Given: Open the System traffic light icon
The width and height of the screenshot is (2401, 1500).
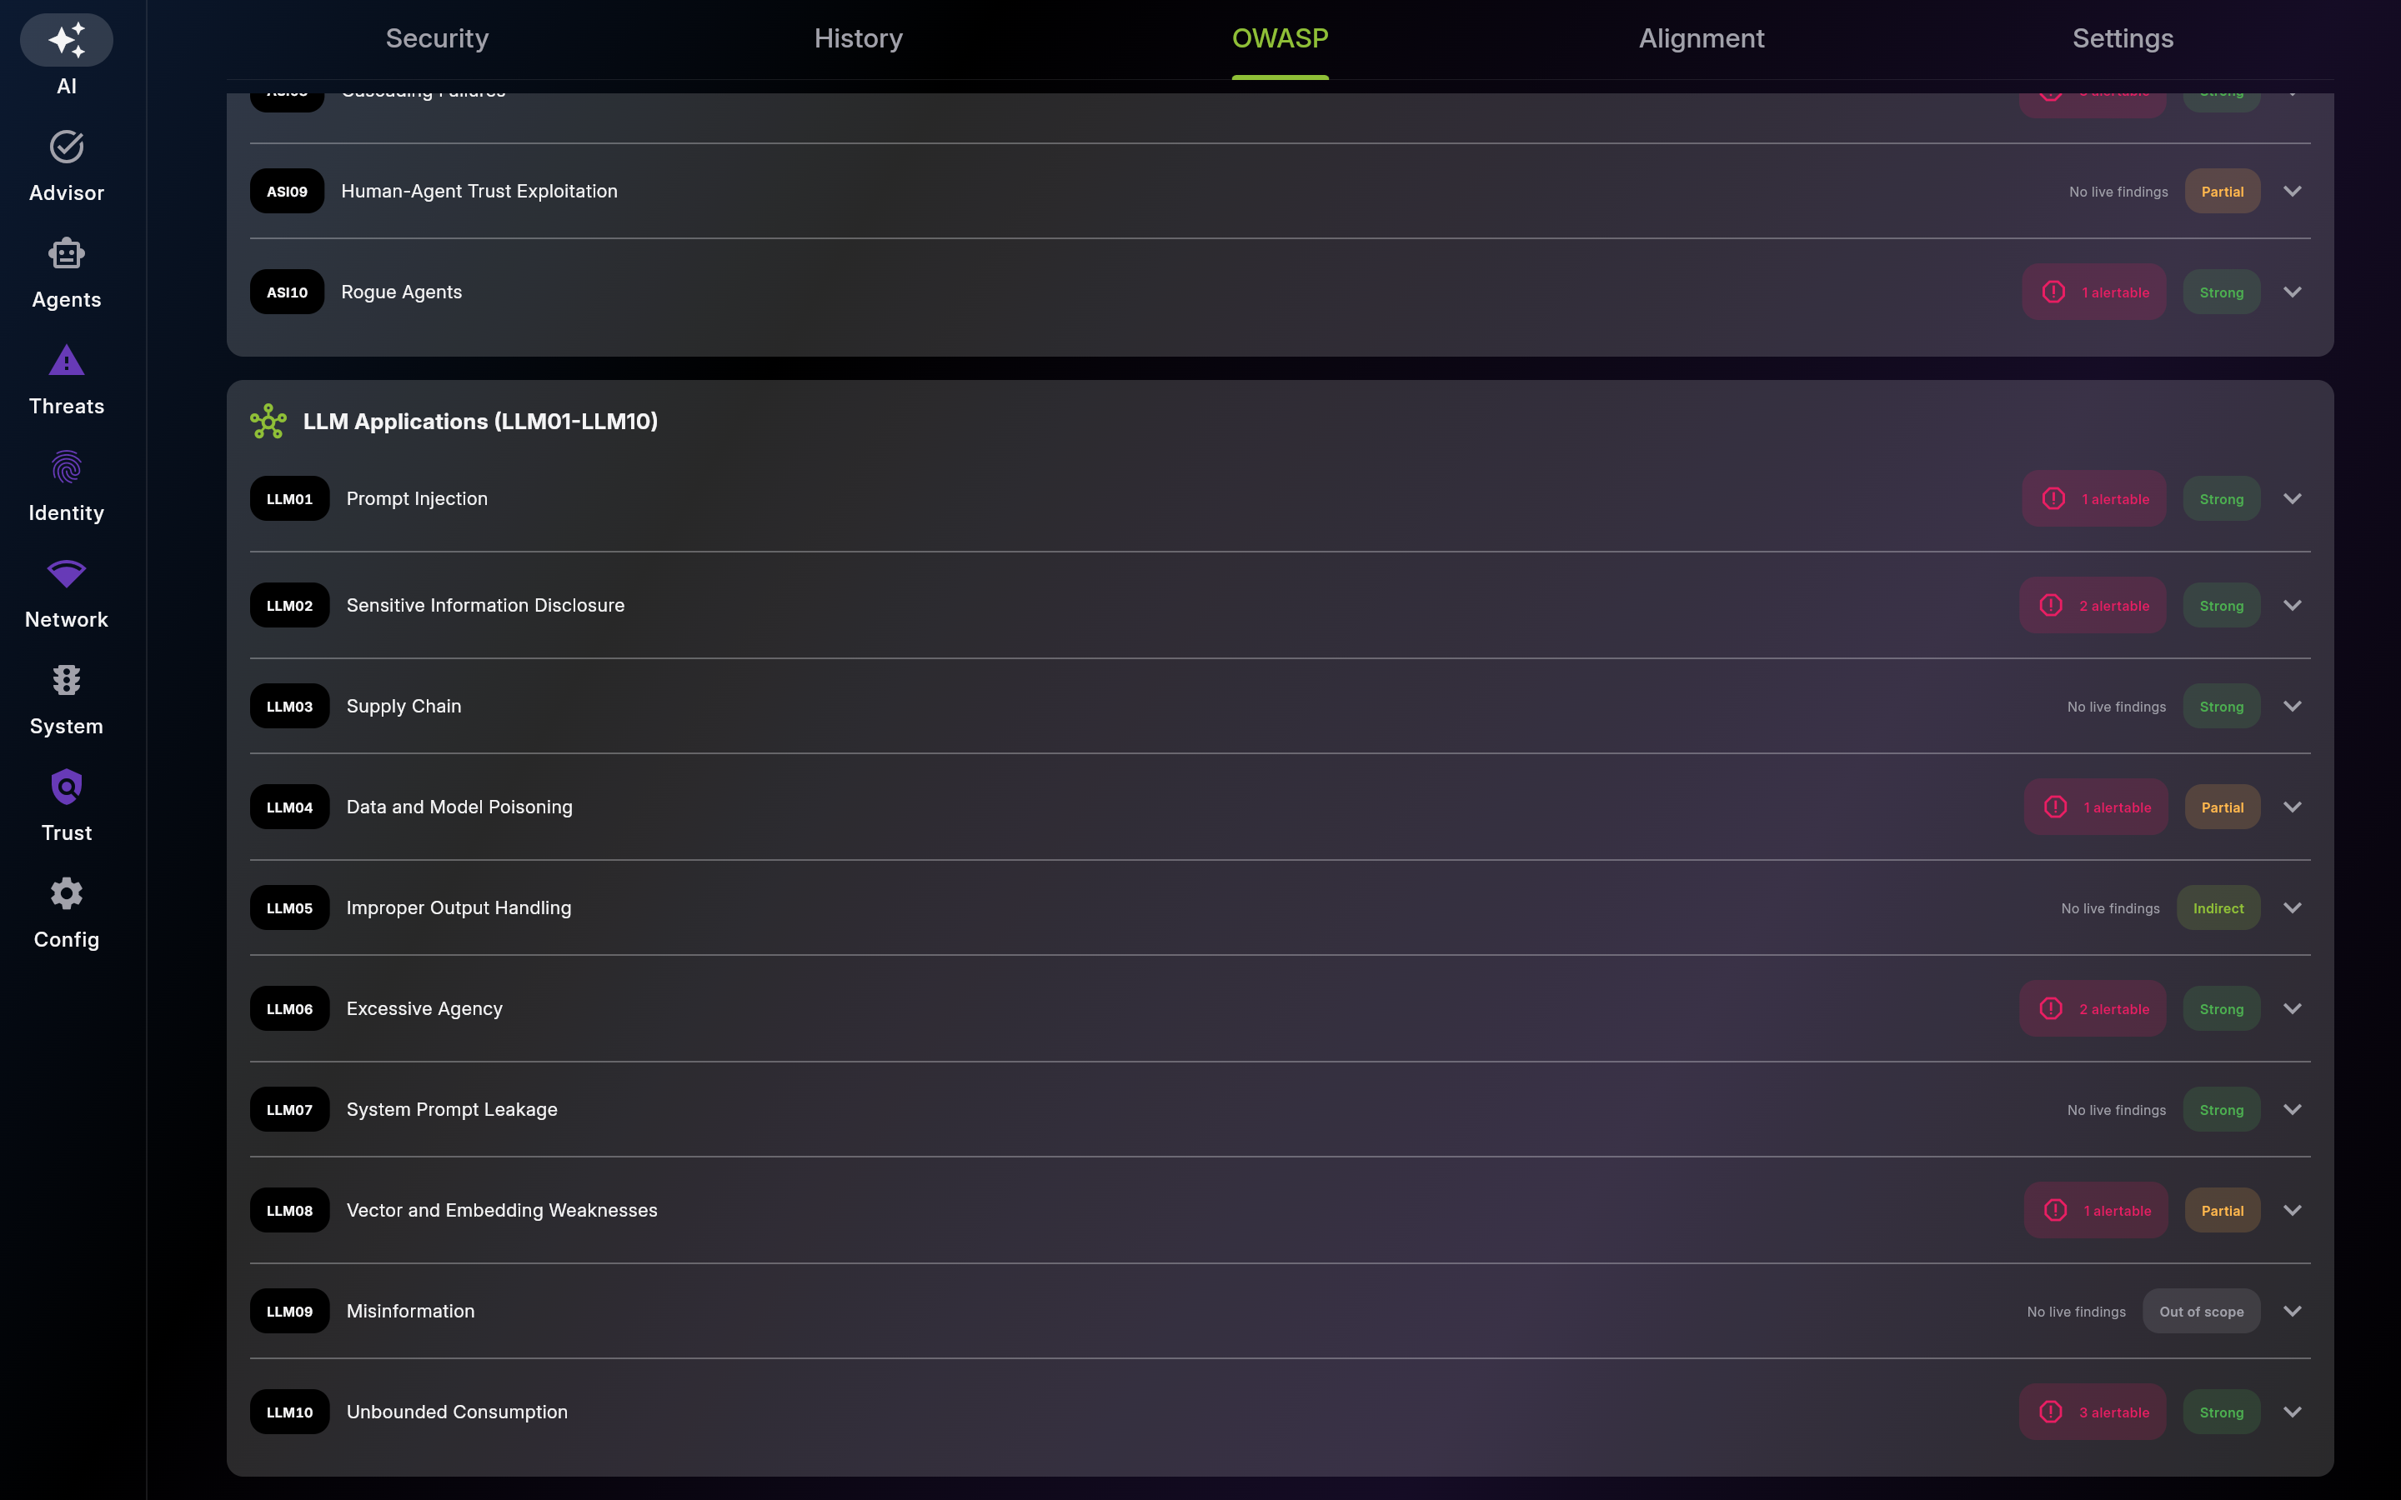Looking at the screenshot, I should 67,681.
